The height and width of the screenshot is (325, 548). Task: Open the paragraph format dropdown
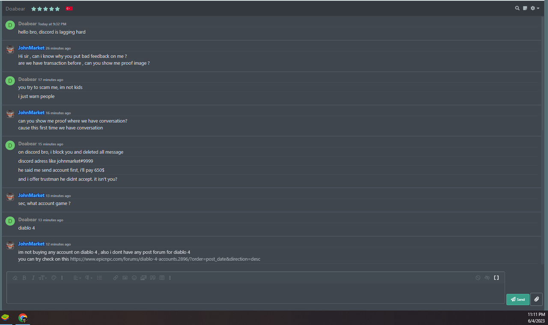click(89, 278)
